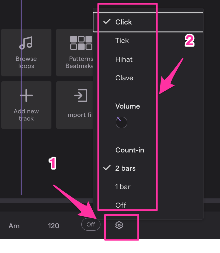The image size is (220, 253).
Task: Select the Hihat metronome sound
Action: point(124,59)
